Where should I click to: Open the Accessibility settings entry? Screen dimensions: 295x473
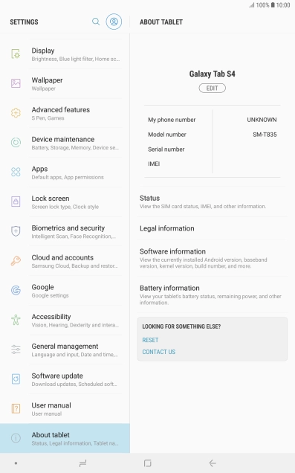tap(65, 320)
